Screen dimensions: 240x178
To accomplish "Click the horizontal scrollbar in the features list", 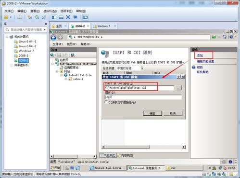I will tap(144, 147).
